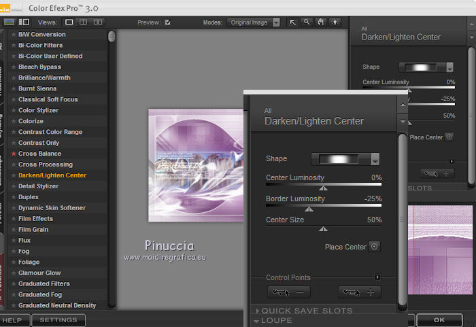Expand Quick Save Slots section
This screenshot has width=476, height=327.
point(305,311)
